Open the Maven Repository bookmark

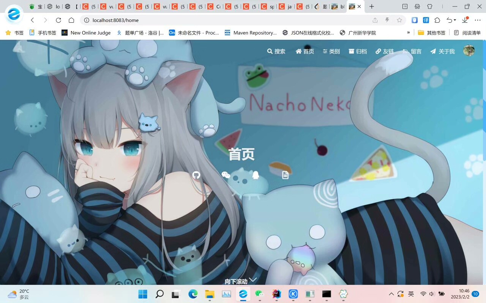(251, 33)
